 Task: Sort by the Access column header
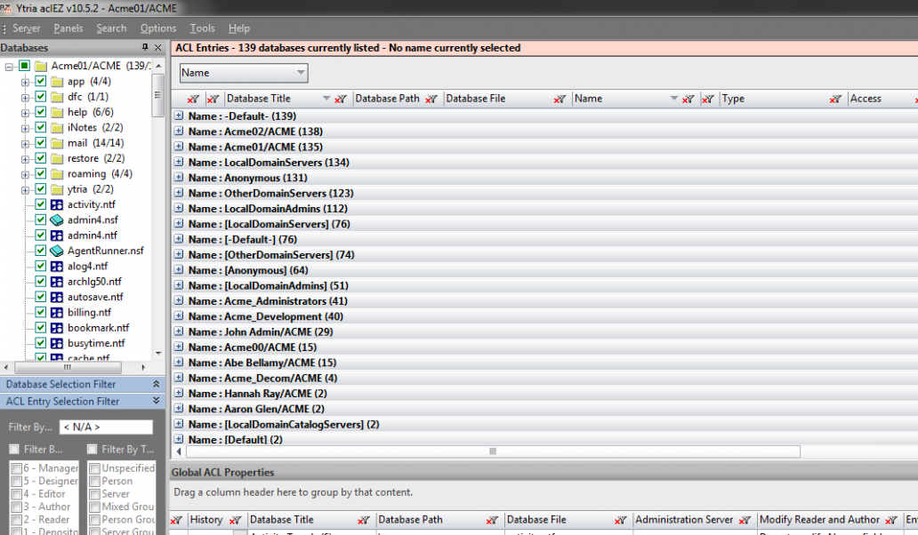coord(866,99)
